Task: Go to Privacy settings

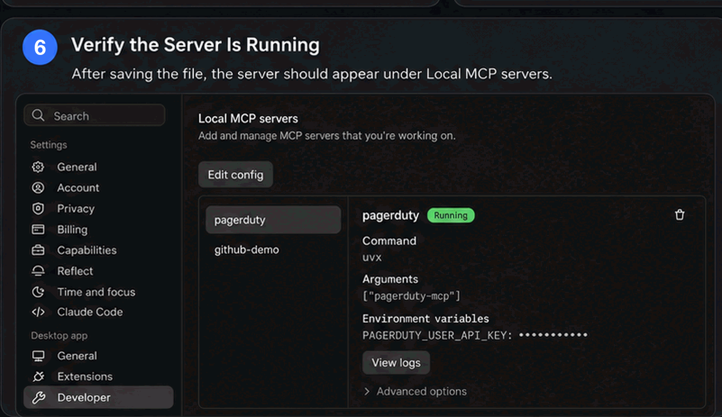Action: (x=76, y=209)
